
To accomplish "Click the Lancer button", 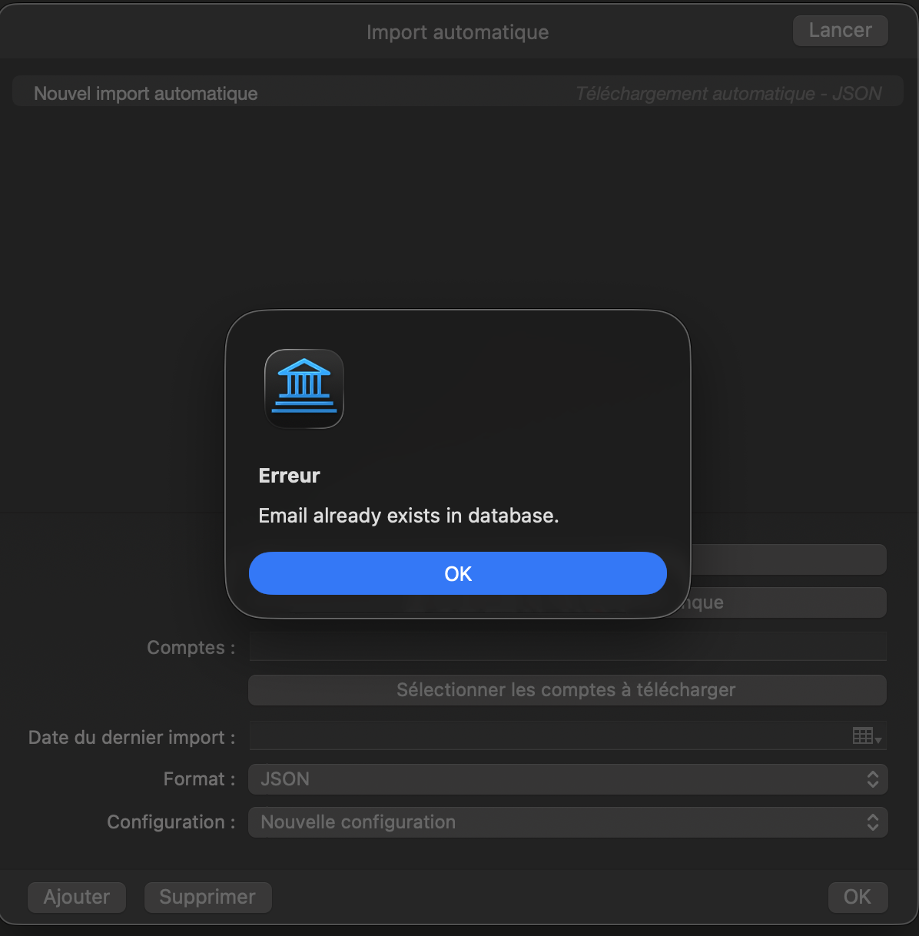I will pyautogui.click(x=840, y=31).
